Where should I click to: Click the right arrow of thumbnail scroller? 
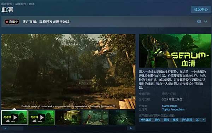(131, 128)
